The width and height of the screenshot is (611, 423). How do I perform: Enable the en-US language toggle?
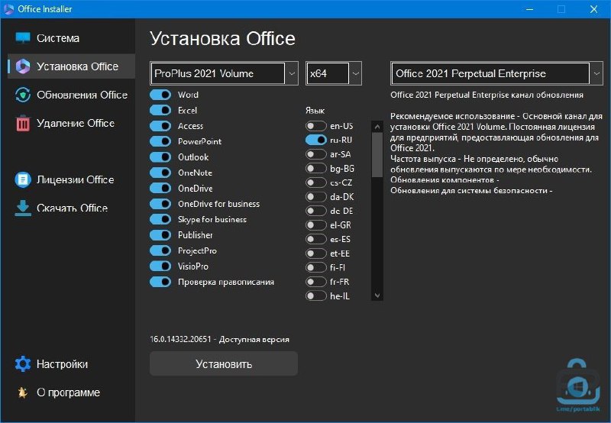[315, 126]
